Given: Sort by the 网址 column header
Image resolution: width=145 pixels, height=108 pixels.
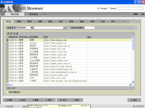Looking at the screenshot, I should pyautogui.click(x=65, y=37).
